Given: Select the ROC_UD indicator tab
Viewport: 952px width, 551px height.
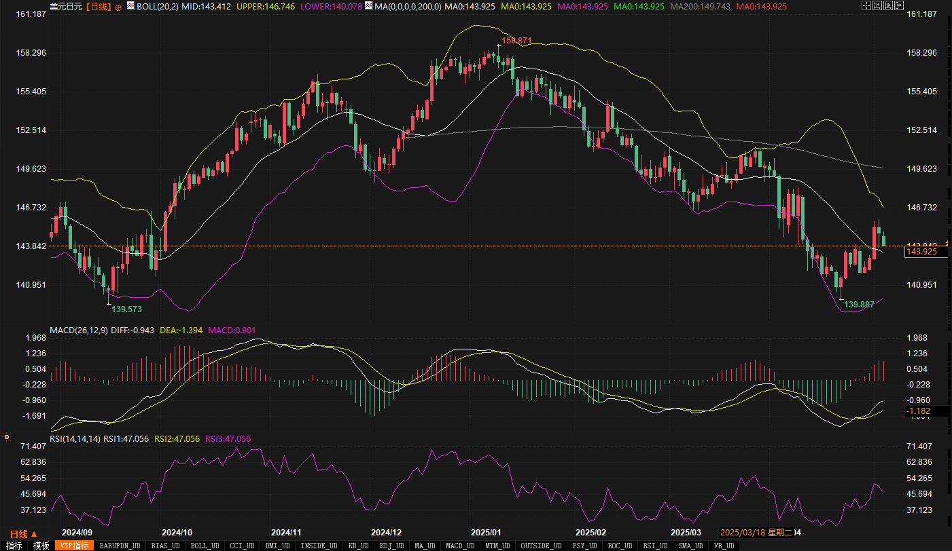Looking at the screenshot, I should pyautogui.click(x=620, y=546).
